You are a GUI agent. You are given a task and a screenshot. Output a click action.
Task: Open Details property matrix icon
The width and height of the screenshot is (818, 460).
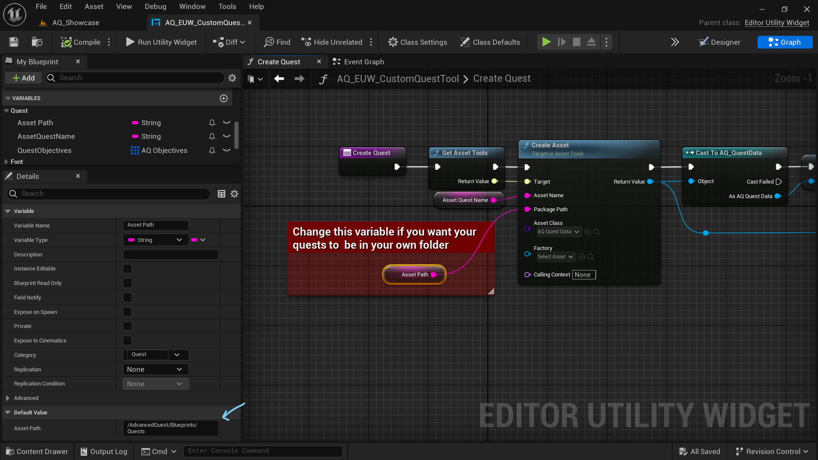coord(222,194)
